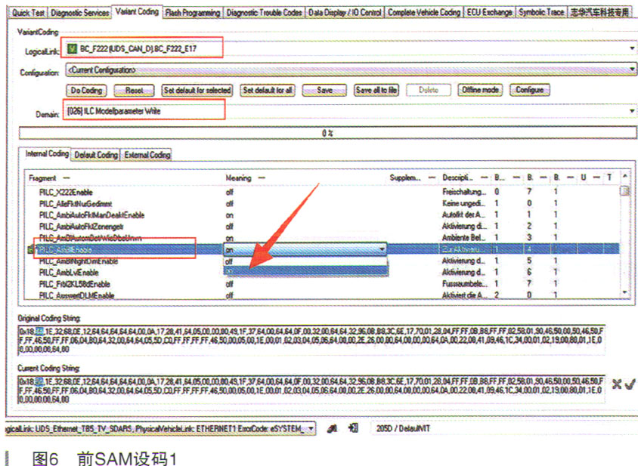The image size is (638, 466).
Task: Toggle the Offline mode button
Action: (x=480, y=90)
